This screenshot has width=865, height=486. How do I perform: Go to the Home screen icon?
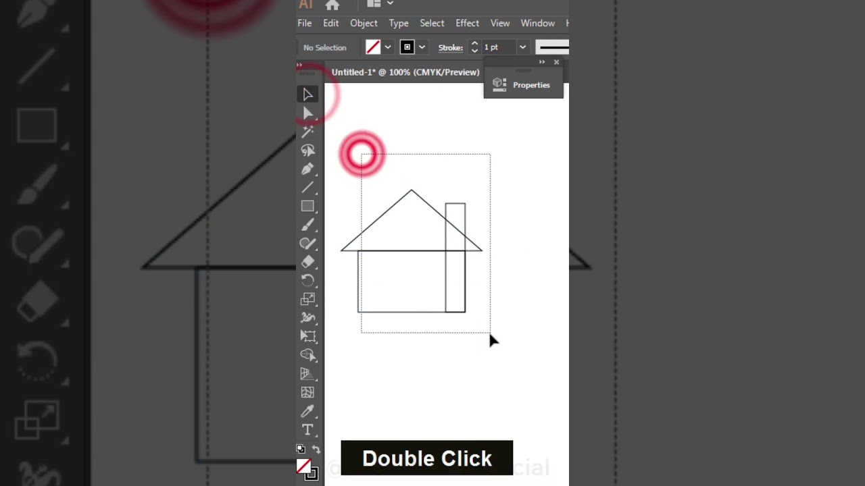click(x=332, y=5)
